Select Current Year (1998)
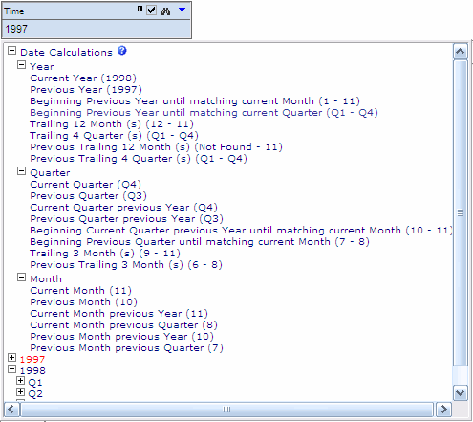Screen dimensions: 473x422 [x=83, y=78]
